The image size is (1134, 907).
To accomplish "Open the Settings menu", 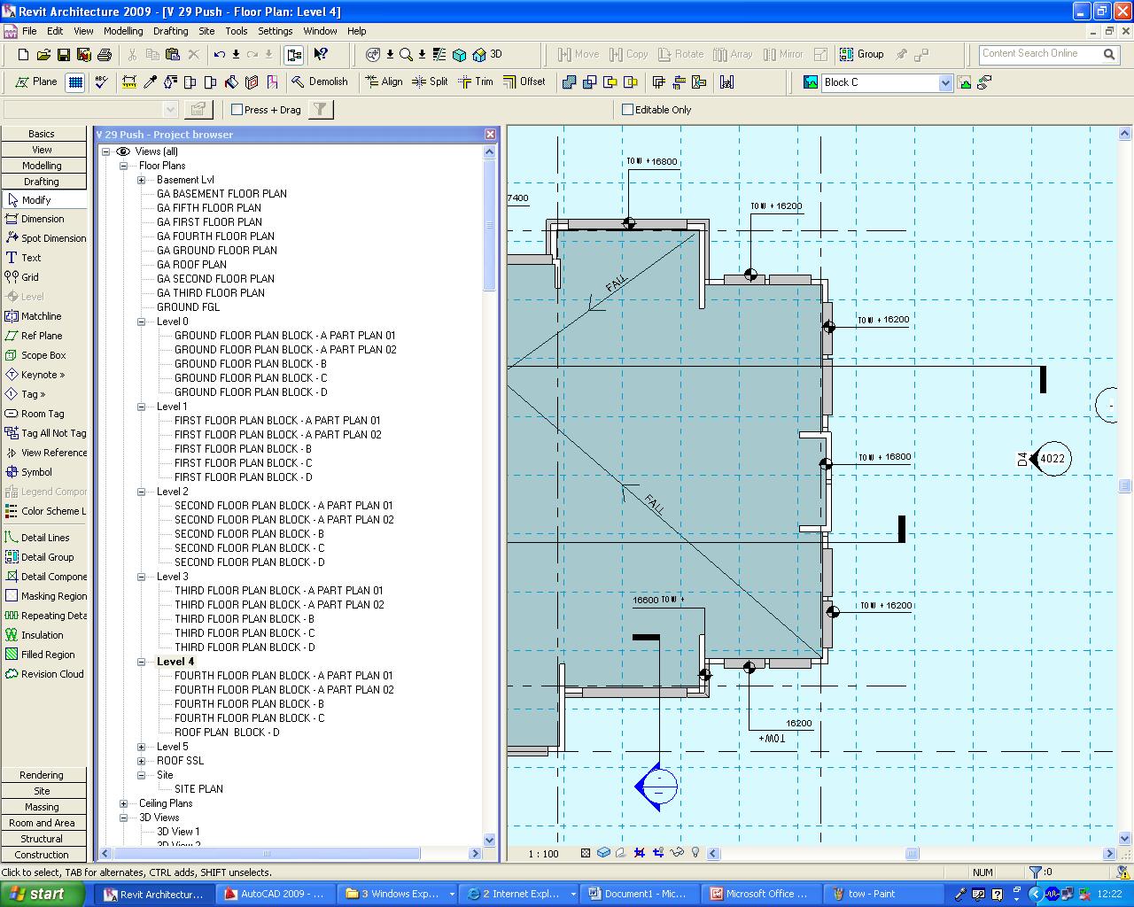I will [275, 31].
